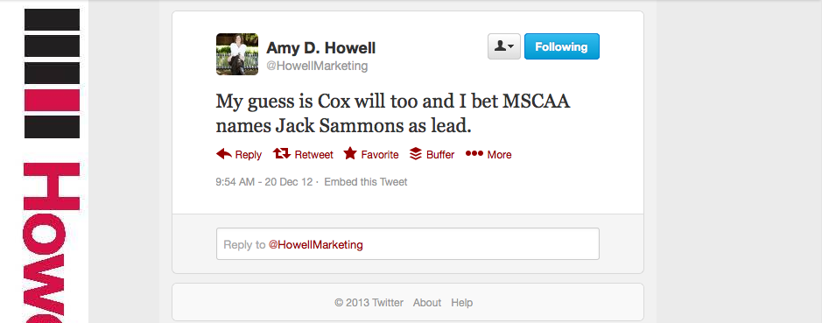Image resolution: width=822 pixels, height=323 pixels.
Task: Expand the More options label
Action: coord(499,155)
